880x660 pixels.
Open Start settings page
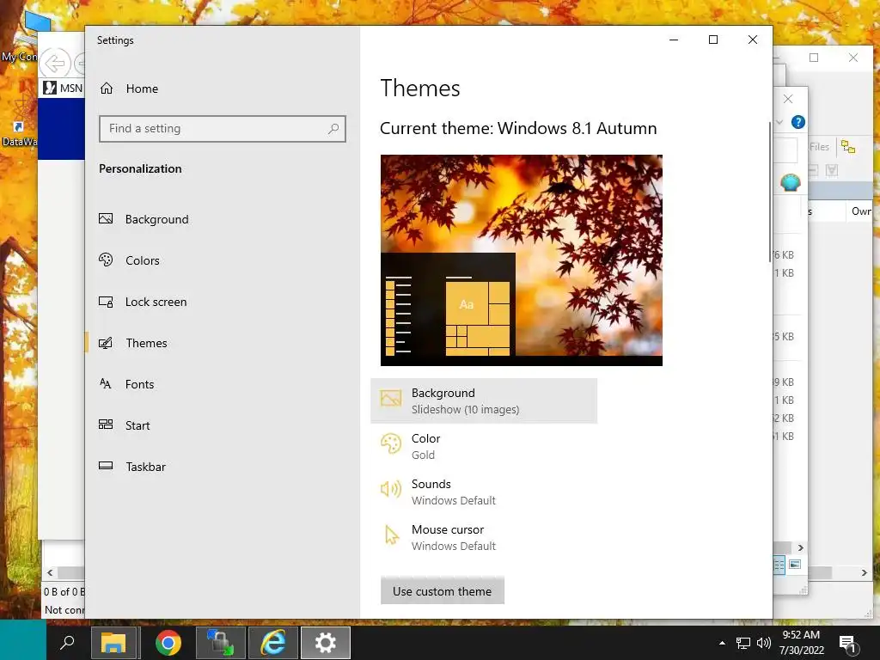tap(137, 425)
